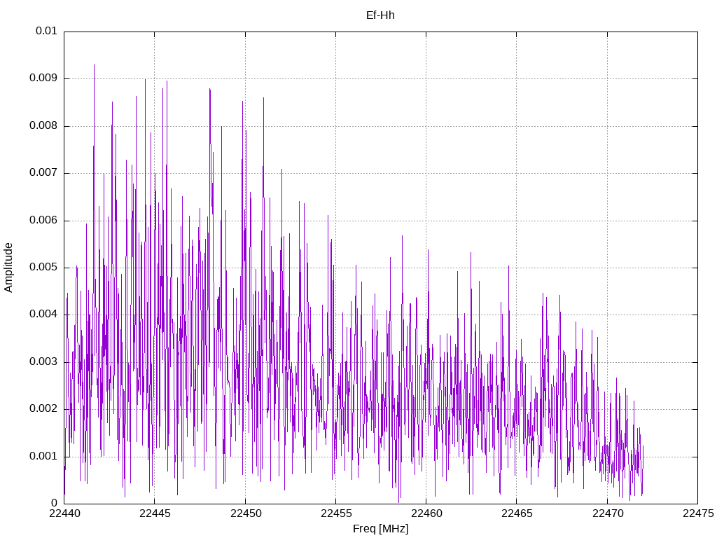Image resolution: width=717 pixels, height=538 pixels.
Task: Click the y-axis tick label 0.003
Action: point(43,362)
